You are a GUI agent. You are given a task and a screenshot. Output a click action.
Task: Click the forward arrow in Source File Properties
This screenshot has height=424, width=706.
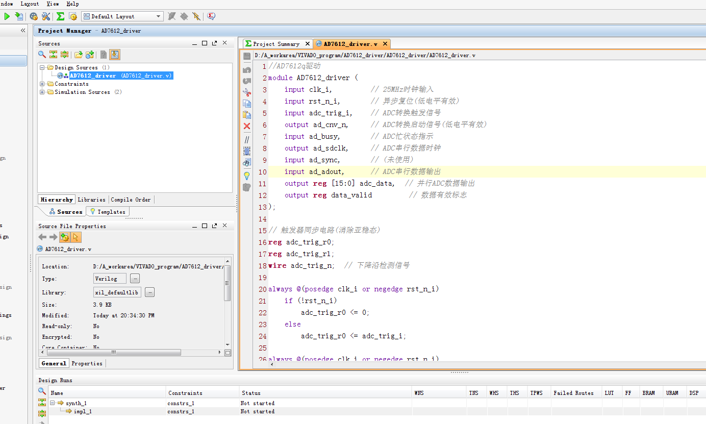pos(54,237)
